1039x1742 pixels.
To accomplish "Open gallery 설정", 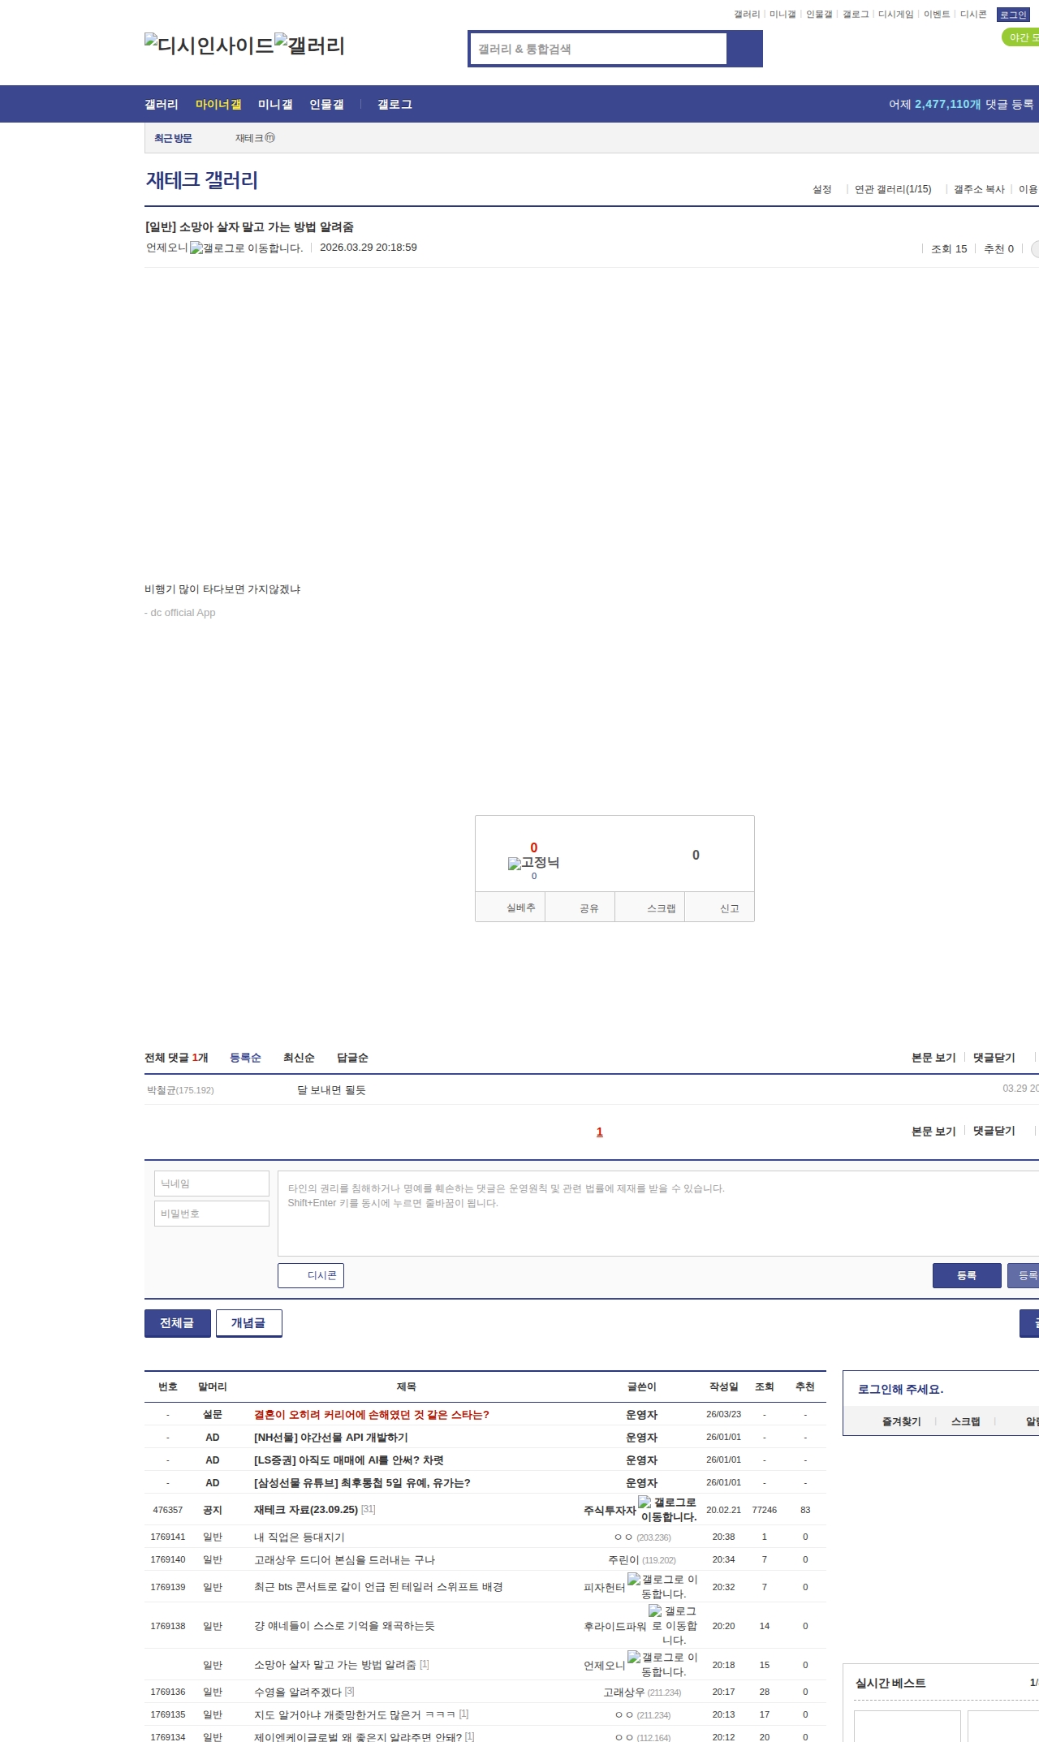I will (x=822, y=189).
